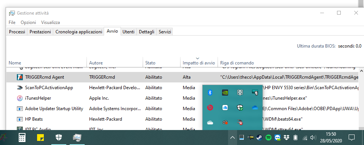
Task: Click the Apple Inc. author cell
Action: (x=99, y=98)
